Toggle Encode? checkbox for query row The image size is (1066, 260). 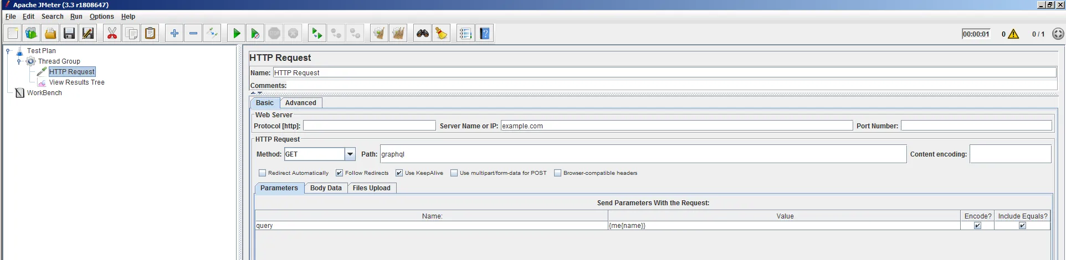977,226
